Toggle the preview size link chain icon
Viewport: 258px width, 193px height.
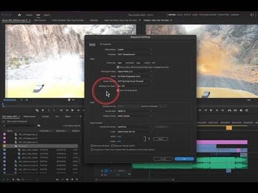point(149,139)
